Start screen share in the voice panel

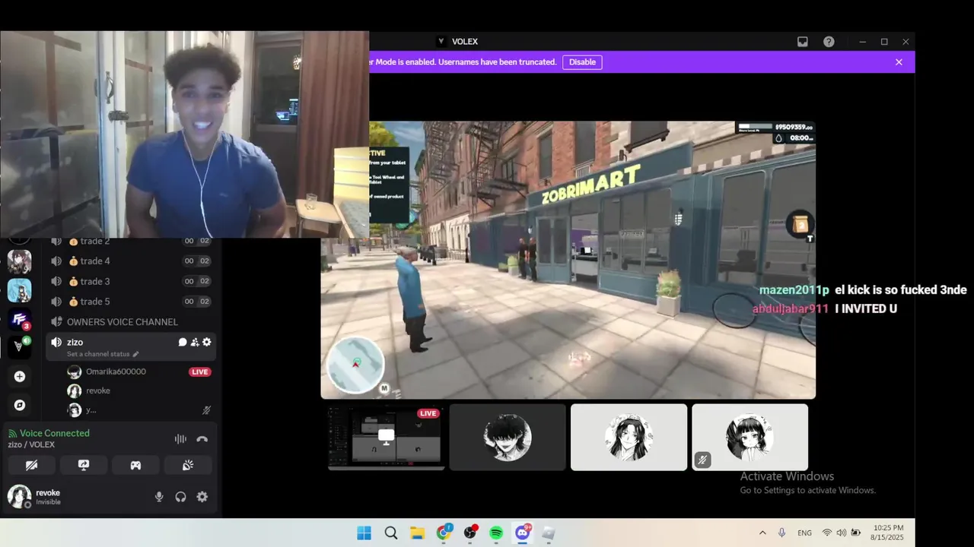point(84,465)
